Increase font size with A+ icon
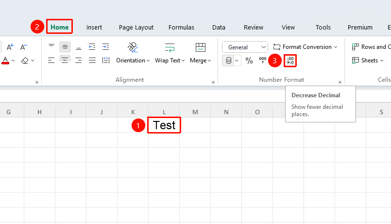The height and width of the screenshot is (224, 391). tap(10, 47)
